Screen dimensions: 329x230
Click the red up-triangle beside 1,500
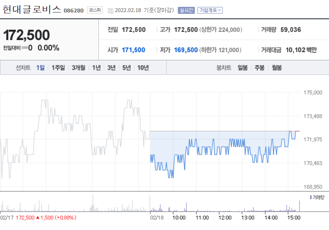(38, 218)
